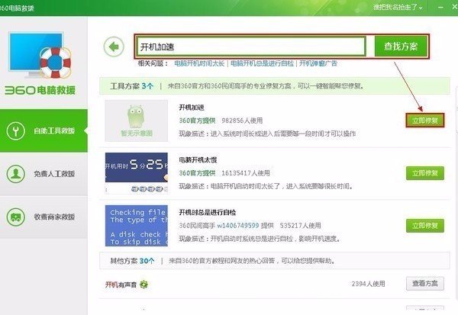Click the search field containing 开机加速

[251, 47]
